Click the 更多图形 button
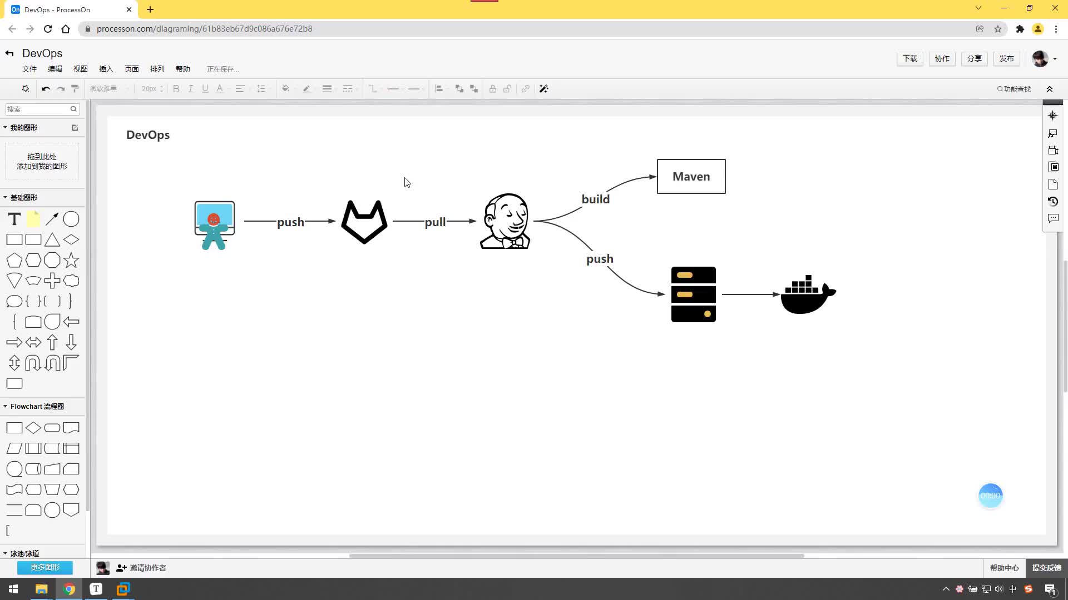Viewport: 1068px width, 600px height. 45,567
